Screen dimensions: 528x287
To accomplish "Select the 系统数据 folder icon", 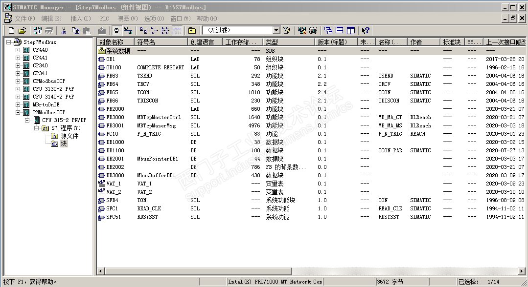I will (102, 51).
